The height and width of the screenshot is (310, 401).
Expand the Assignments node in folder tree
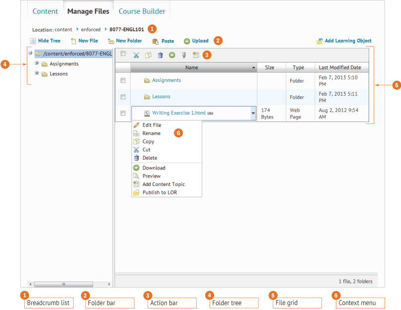37,63
